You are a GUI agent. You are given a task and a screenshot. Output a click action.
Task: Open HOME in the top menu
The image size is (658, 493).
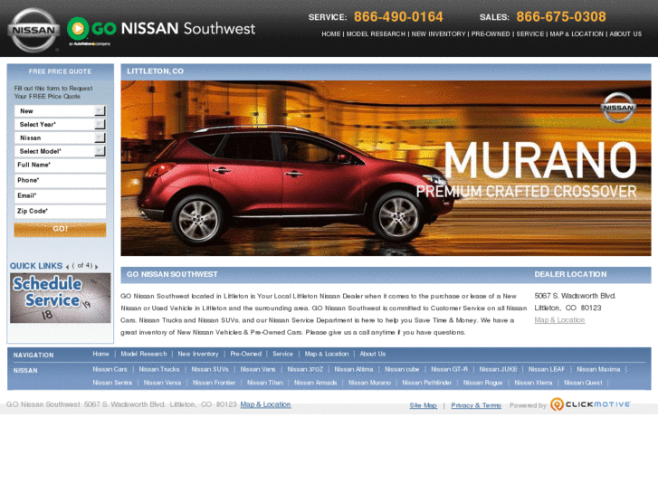331,34
